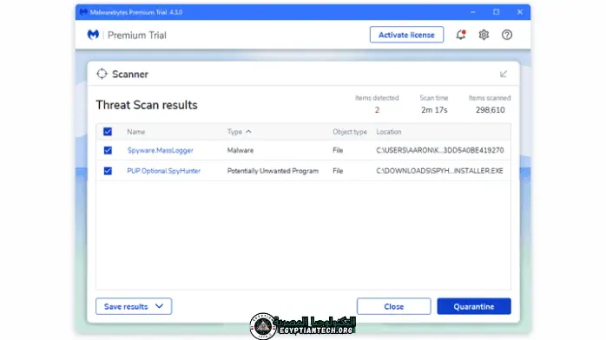Close the Malwarebytes window

pyautogui.click(x=520, y=12)
